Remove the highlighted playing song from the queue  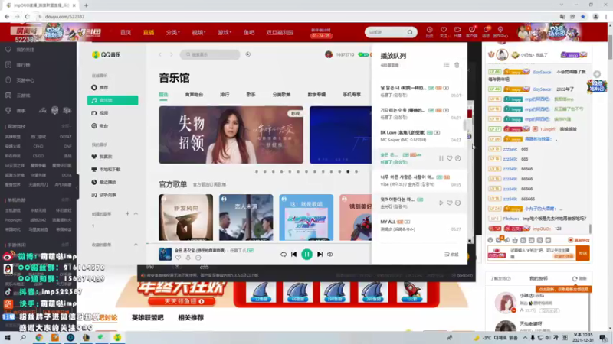pos(457,158)
